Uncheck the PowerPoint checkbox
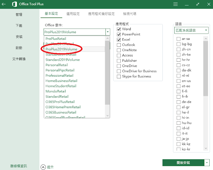Image resolution: width=213 pixels, height=170 pixels. [x=119, y=35]
